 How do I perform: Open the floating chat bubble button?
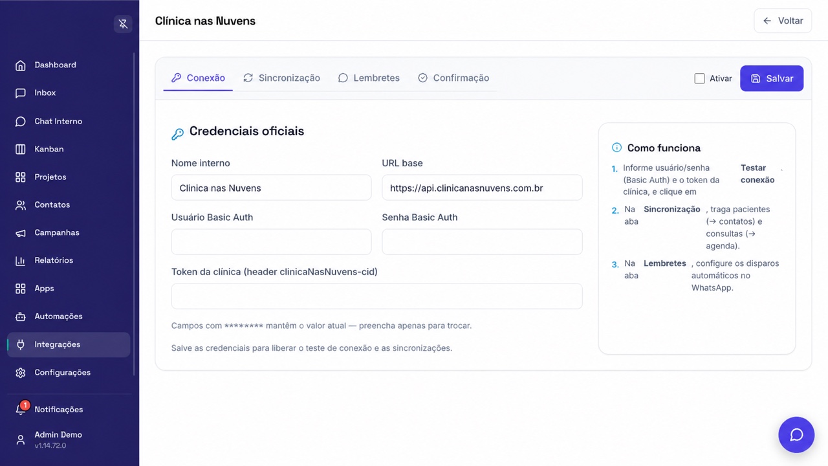click(796, 435)
